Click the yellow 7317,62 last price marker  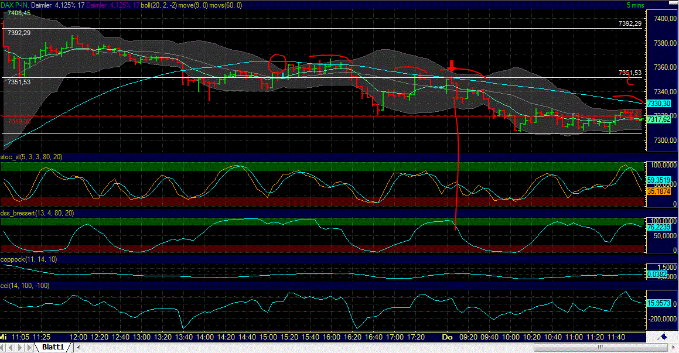tap(658, 118)
